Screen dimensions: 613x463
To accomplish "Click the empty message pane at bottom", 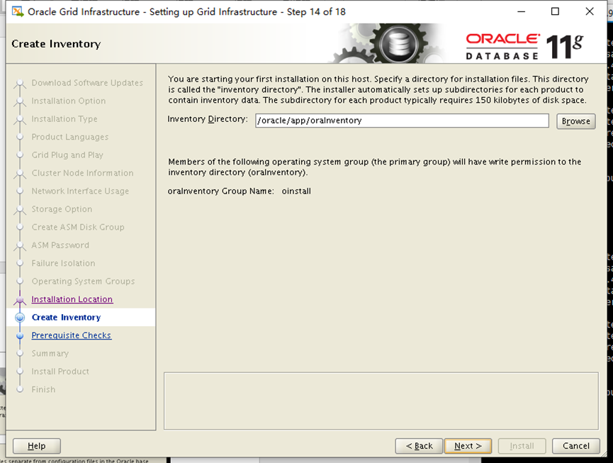I will click(381, 401).
